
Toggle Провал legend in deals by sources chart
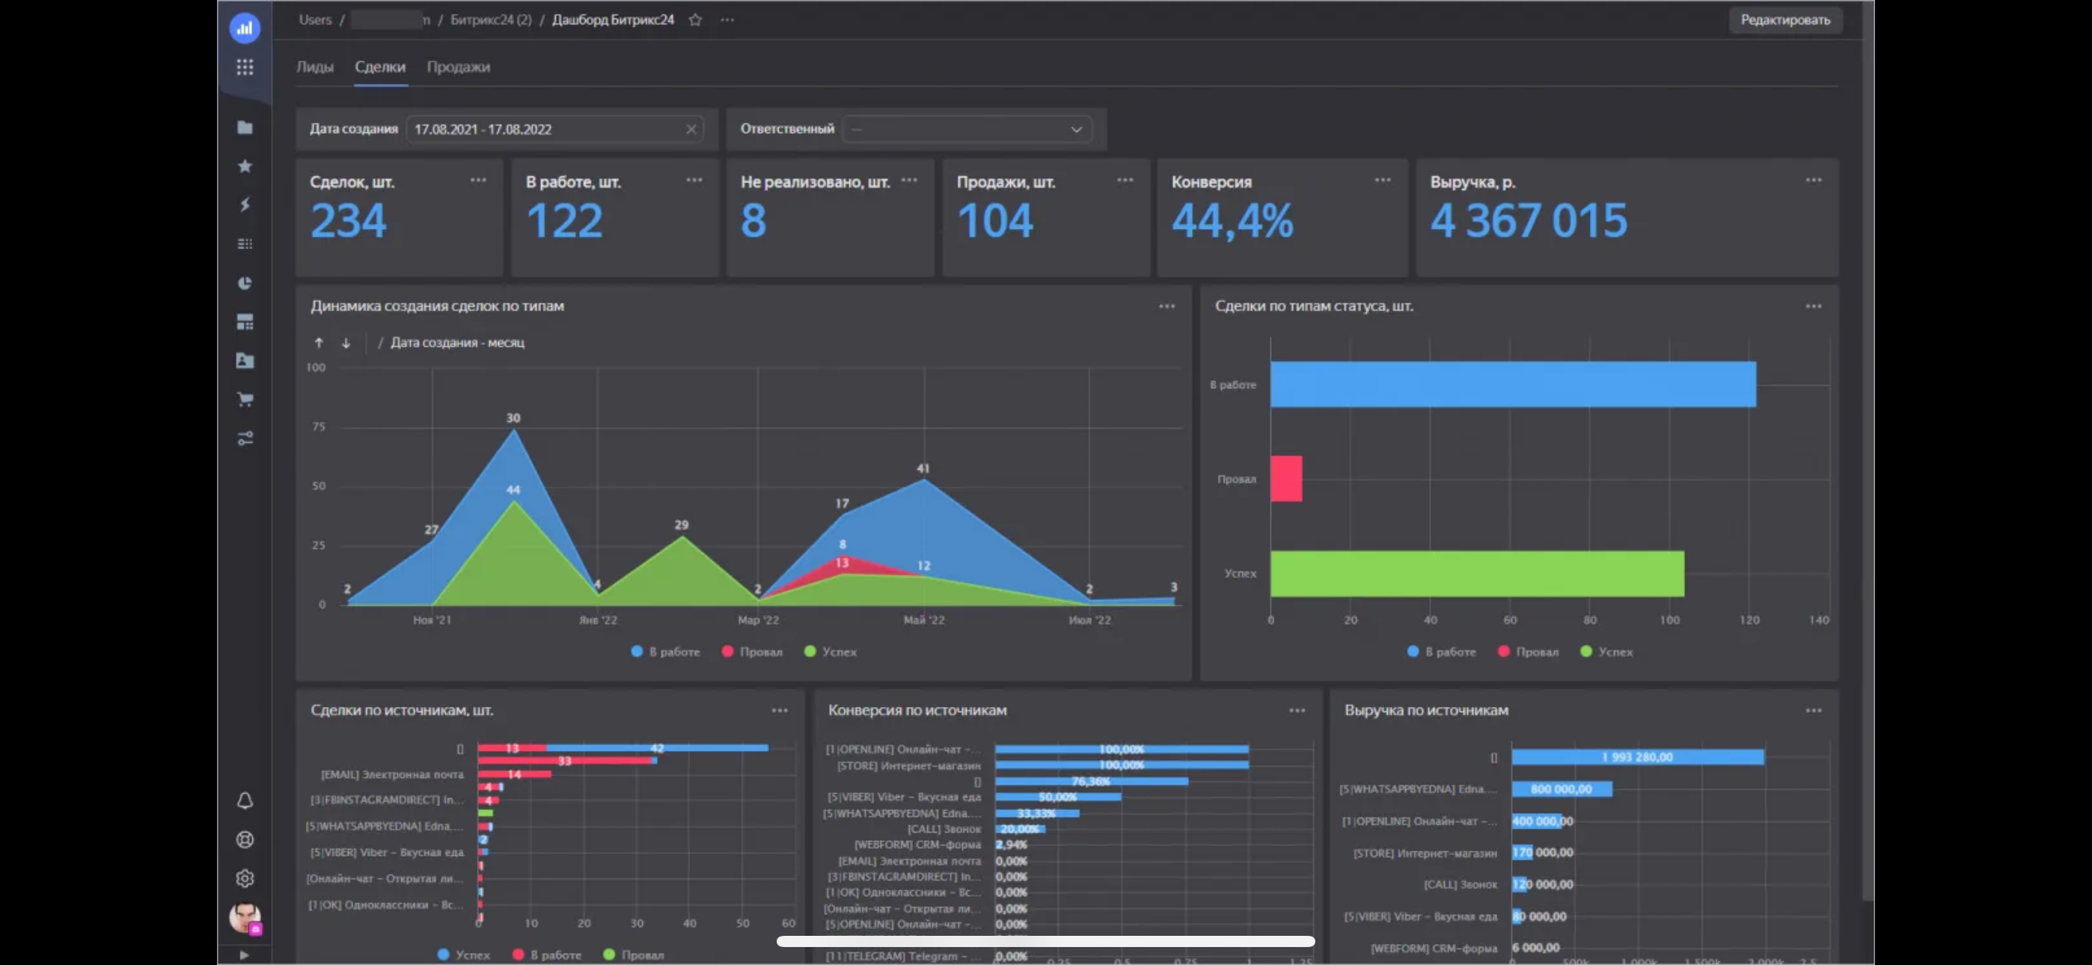pos(634,955)
